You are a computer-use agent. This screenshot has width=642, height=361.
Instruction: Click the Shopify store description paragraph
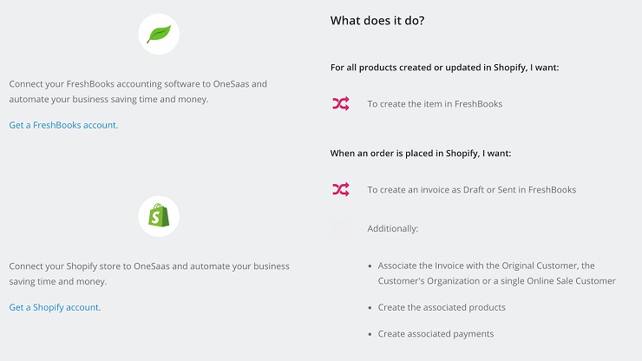coord(149,273)
